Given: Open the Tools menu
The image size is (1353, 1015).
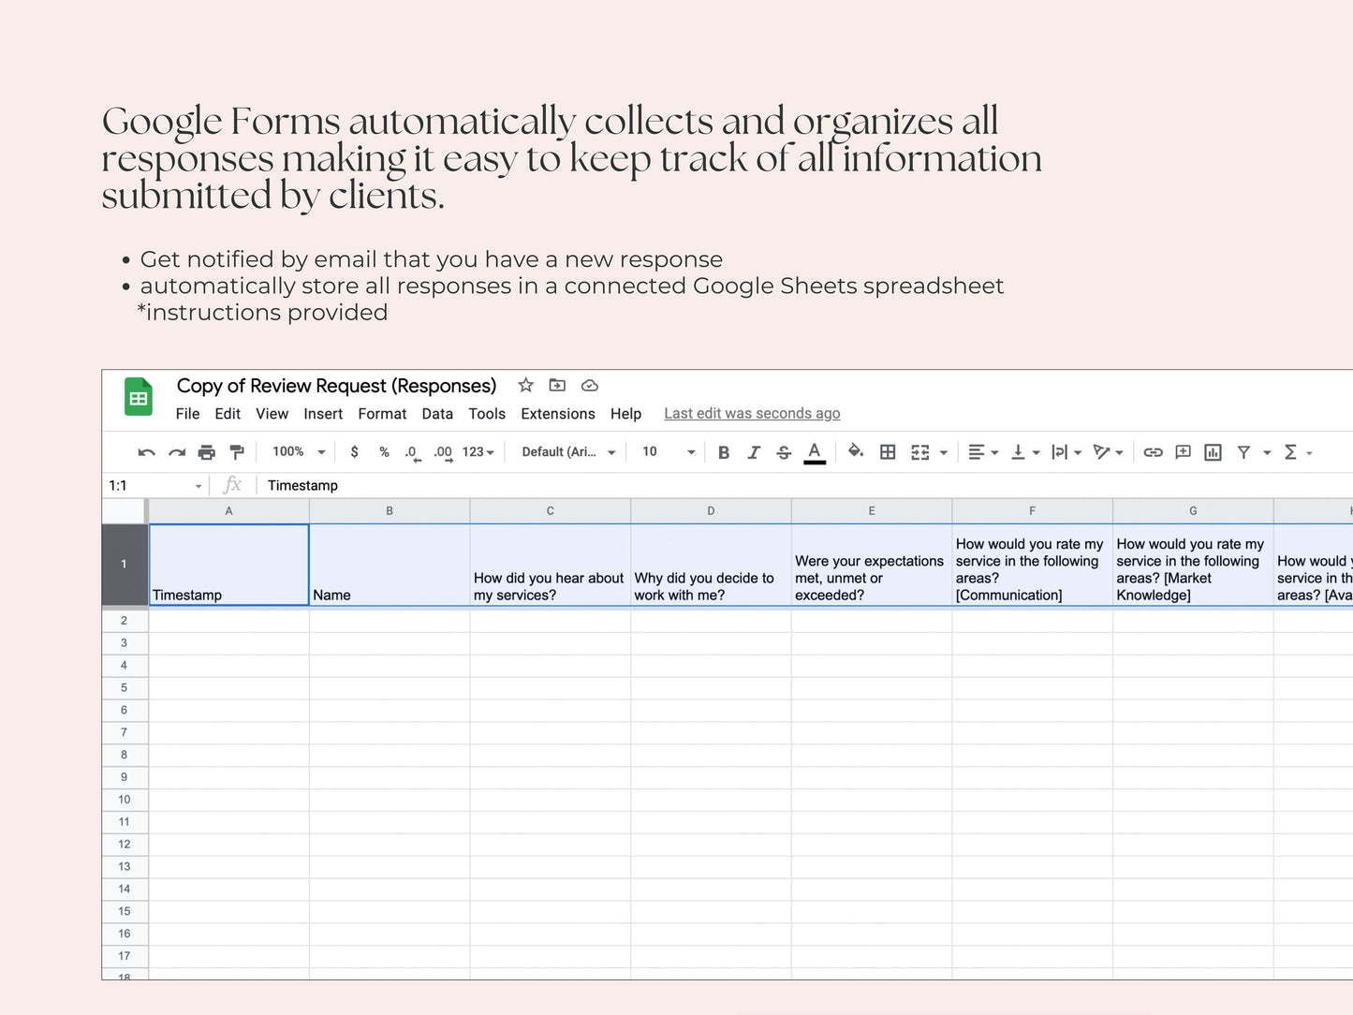Looking at the screenshot, I should (x=487, y=414).
